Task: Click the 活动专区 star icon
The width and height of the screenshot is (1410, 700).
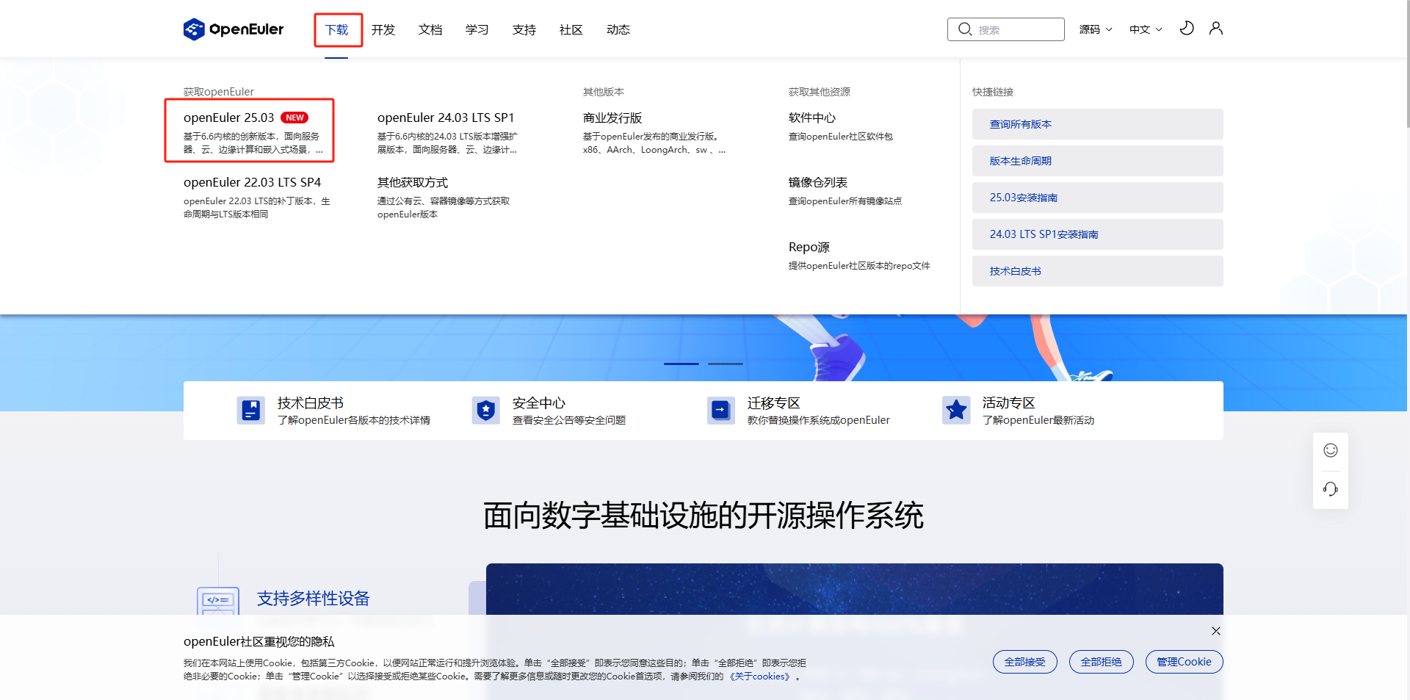Action: (956, 410)
